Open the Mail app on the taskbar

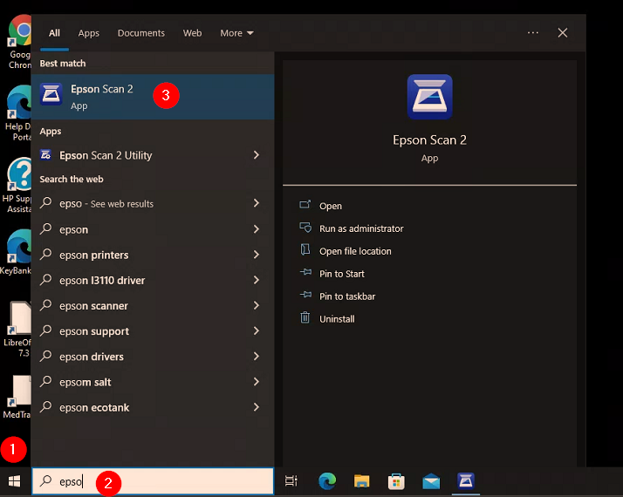(431, 480)
